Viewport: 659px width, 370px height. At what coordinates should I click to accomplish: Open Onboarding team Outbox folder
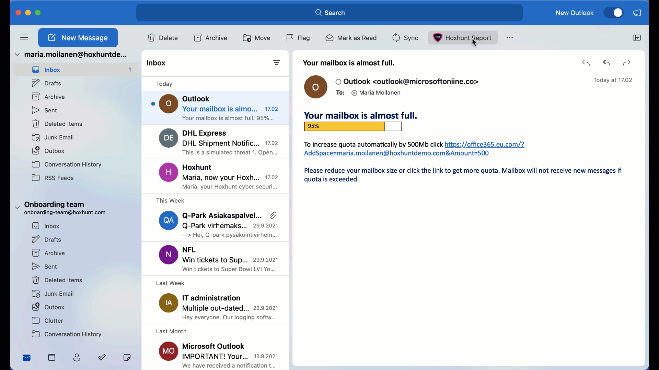point(76,307)
